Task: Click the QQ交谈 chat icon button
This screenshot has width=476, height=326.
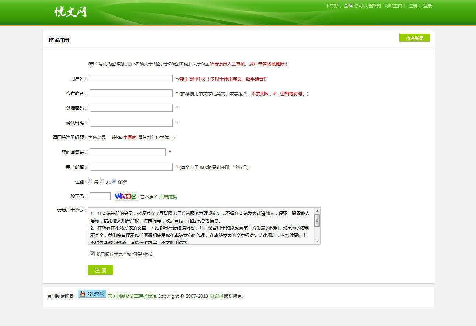Action: 92,294
